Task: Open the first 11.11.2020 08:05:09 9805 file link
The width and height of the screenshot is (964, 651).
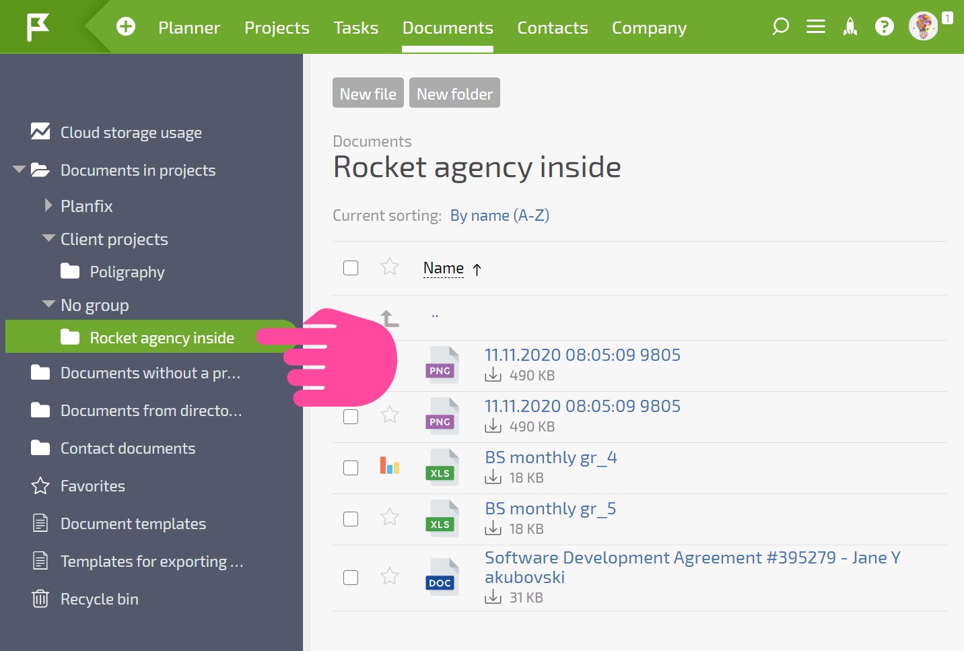Action: click(x=582, y=355)
